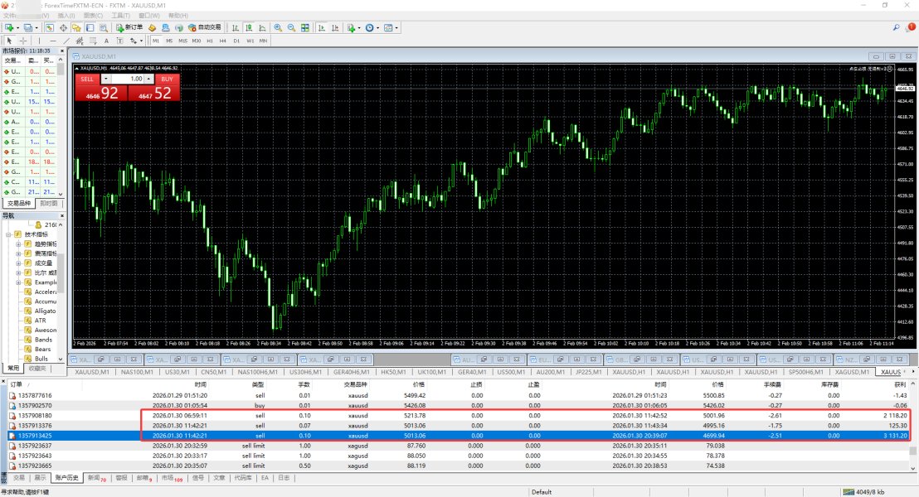The height and width of the screenshot is (497, 919).
Task: Toggle the AutoTrading (自动交易) button
Action: [203, 27]
